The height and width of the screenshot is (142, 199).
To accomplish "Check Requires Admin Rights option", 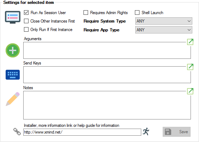I will pos(86,13).
